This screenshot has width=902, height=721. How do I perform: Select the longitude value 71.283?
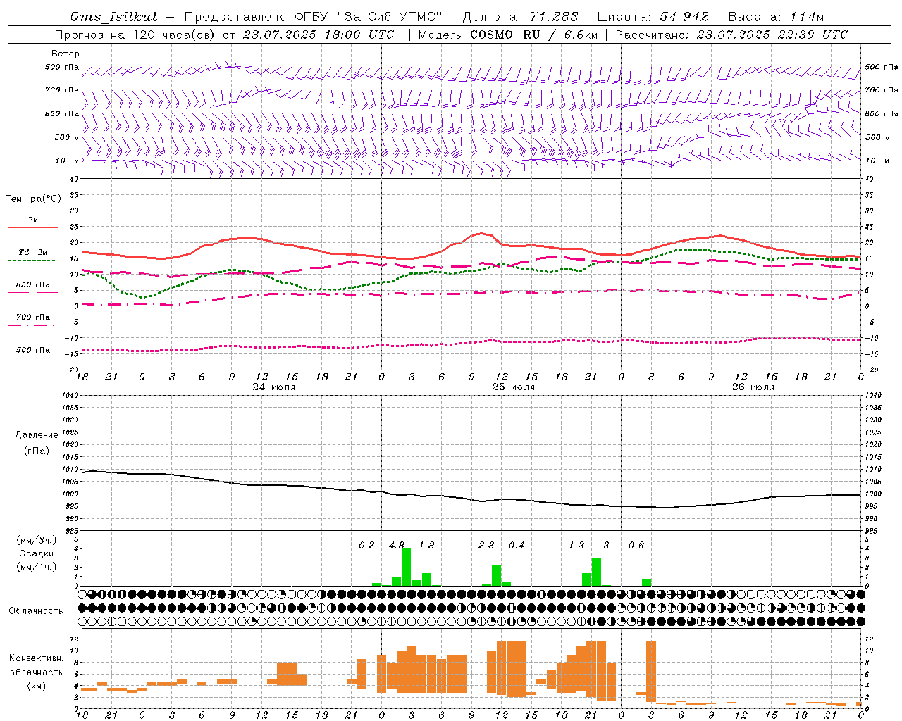[554, 17]
